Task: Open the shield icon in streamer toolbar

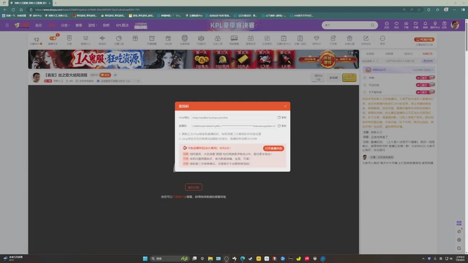Action: pyautogui.click(x=69, y=39)
